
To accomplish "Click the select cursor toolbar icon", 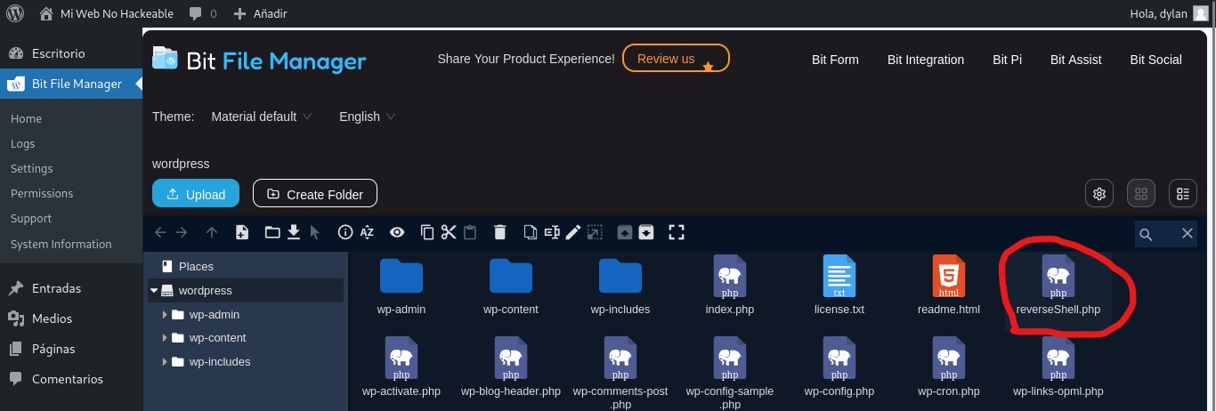I will tap(314, 232).
